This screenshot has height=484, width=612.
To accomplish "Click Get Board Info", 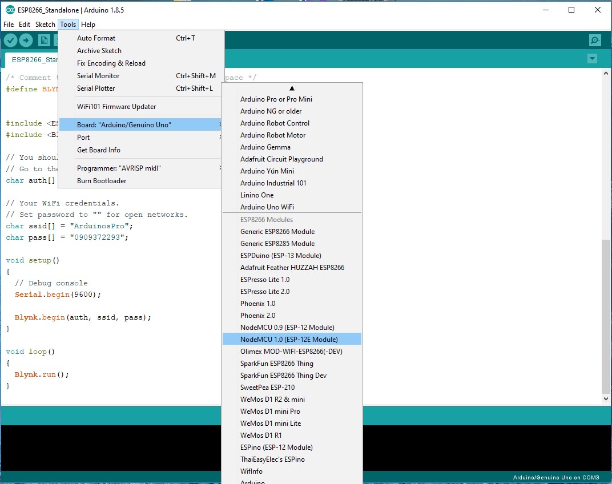I will coord(99,150).
